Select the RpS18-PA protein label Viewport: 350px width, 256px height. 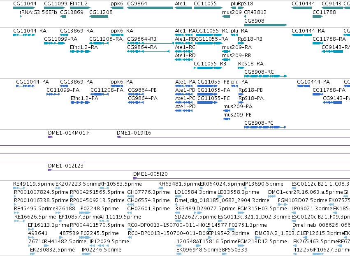pyautogui.click(x=251, y=98)
